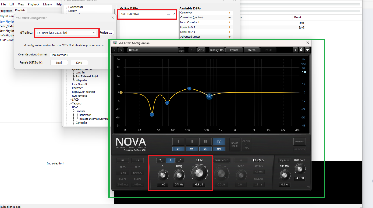373x208 pixels.
Task: Open Override output channels dropdown
Action: pos(80,55)
